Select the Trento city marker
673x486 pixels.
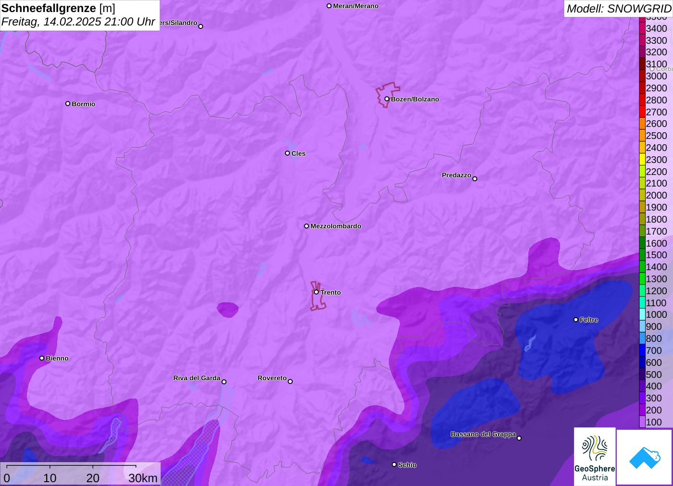coord(316,292)
